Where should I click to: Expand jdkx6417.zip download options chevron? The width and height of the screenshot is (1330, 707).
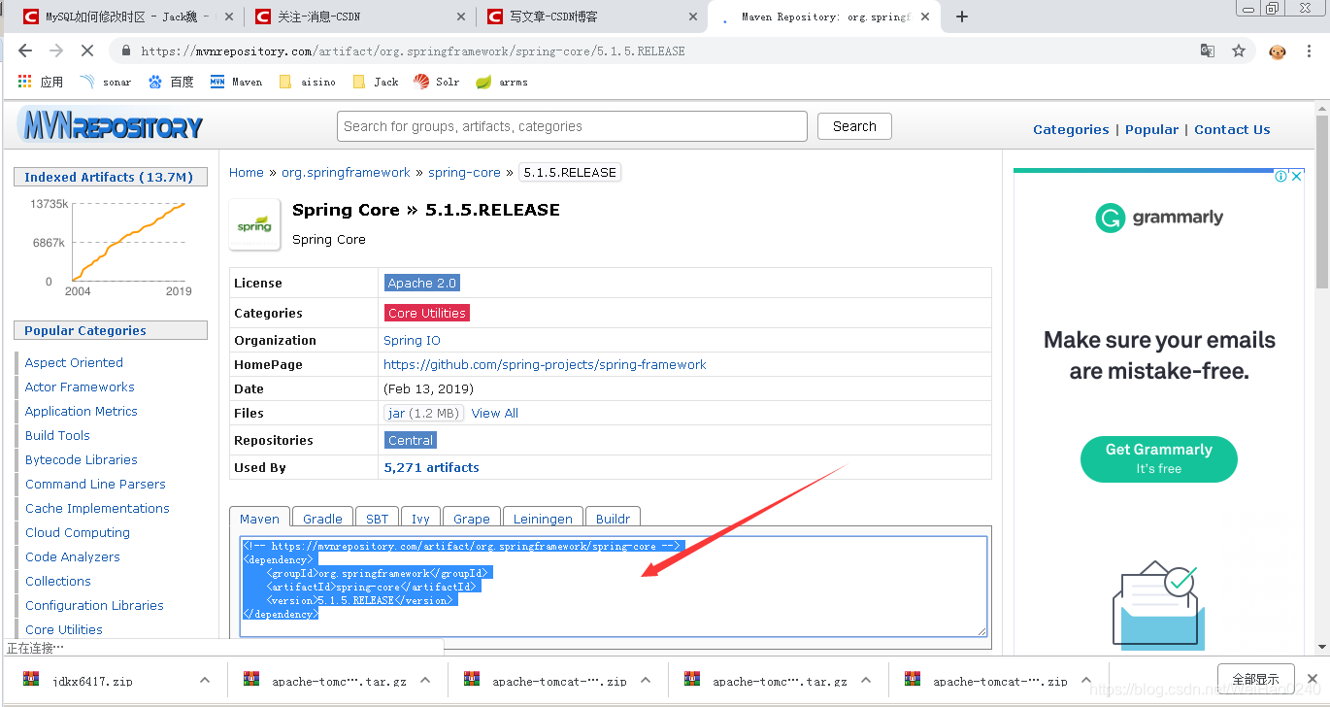coord(205,681)
